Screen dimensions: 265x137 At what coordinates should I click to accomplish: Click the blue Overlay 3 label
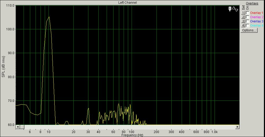[x=257, y=21]
